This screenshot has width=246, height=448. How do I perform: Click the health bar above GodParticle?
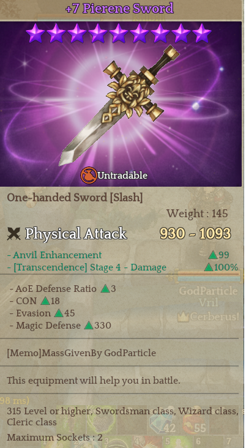click(x=208, y=276)
